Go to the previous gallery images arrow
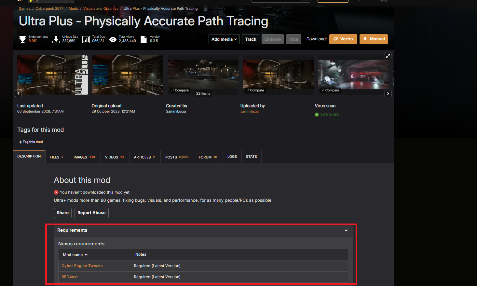The image size is (477, 286). [19, 94]
